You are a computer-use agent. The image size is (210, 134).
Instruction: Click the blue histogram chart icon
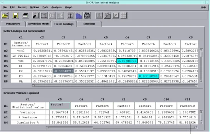coord(79,15)
